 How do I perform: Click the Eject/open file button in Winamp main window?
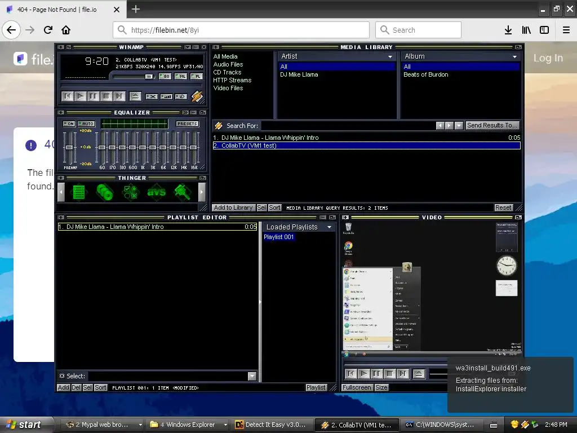135,96
